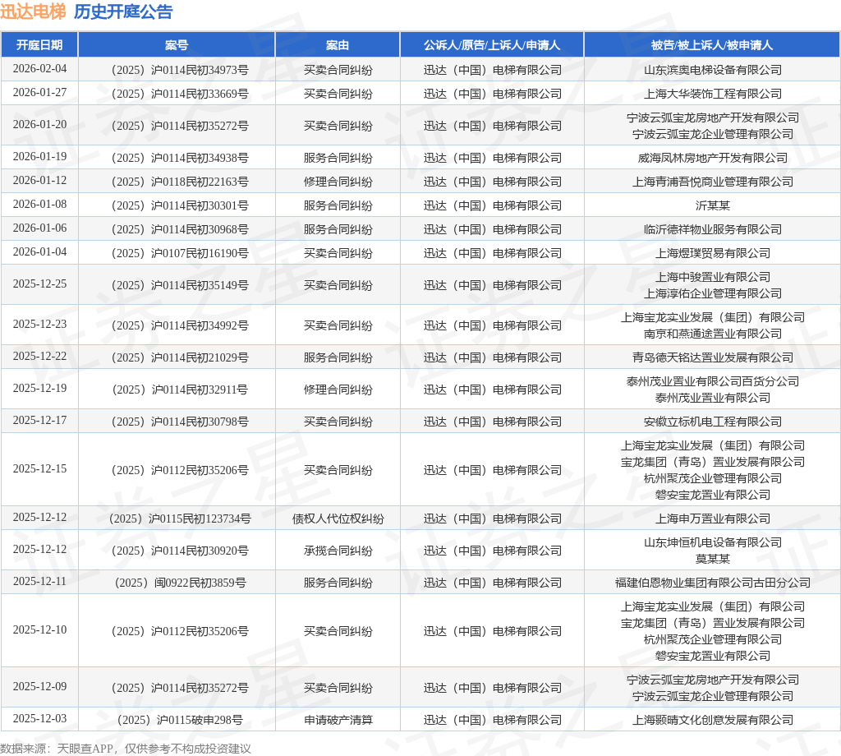841x756 pixels.
Task: Click date cell 2025-12-19
Action: [x=39, y=389]
